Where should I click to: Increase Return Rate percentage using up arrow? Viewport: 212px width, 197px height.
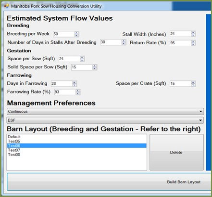coord(193,41)
